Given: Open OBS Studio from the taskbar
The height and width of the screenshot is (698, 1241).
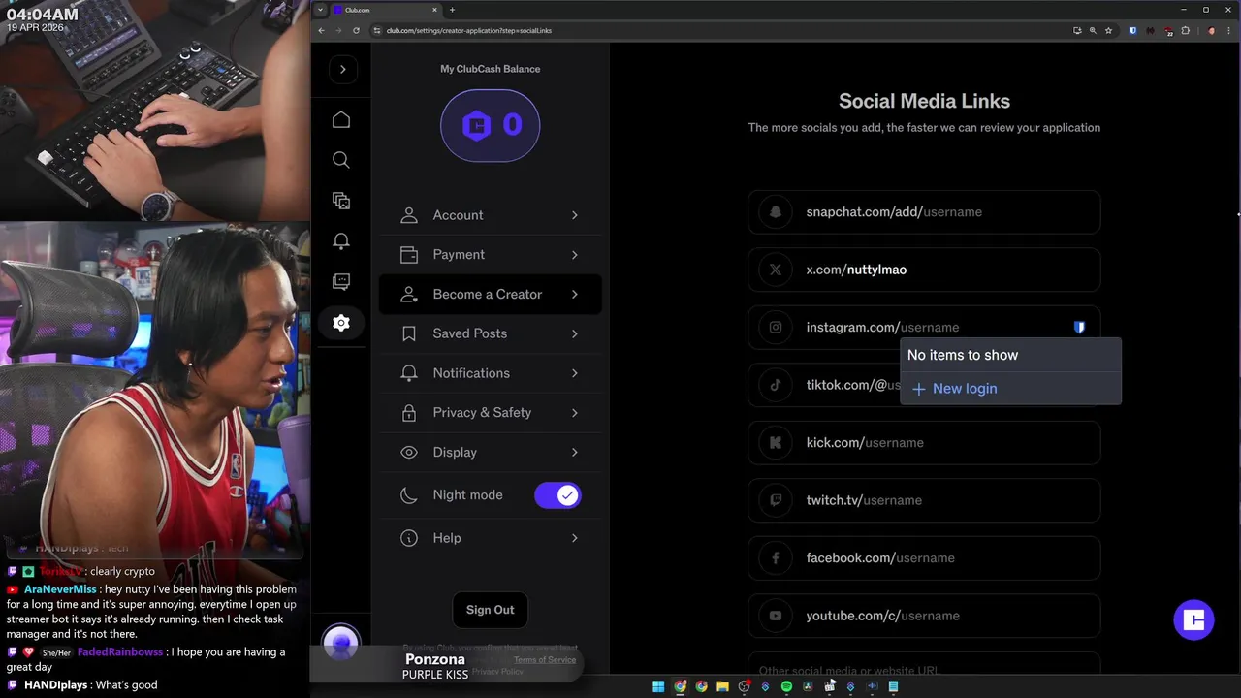Looking at the screenshot, I should [744, 686].
